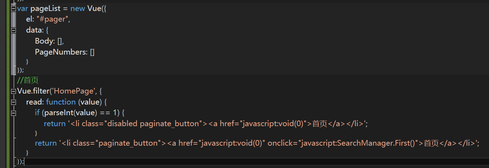Collapse the data object outline
This screenshot has height=168, width=489.
(14, 30)
